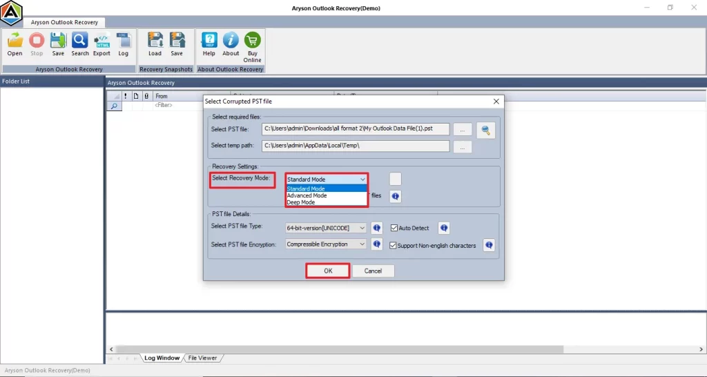The width and height of the screenshot is (707, 377).
Task: Click the magnifier search PST file icon
Action: point(485,130)
